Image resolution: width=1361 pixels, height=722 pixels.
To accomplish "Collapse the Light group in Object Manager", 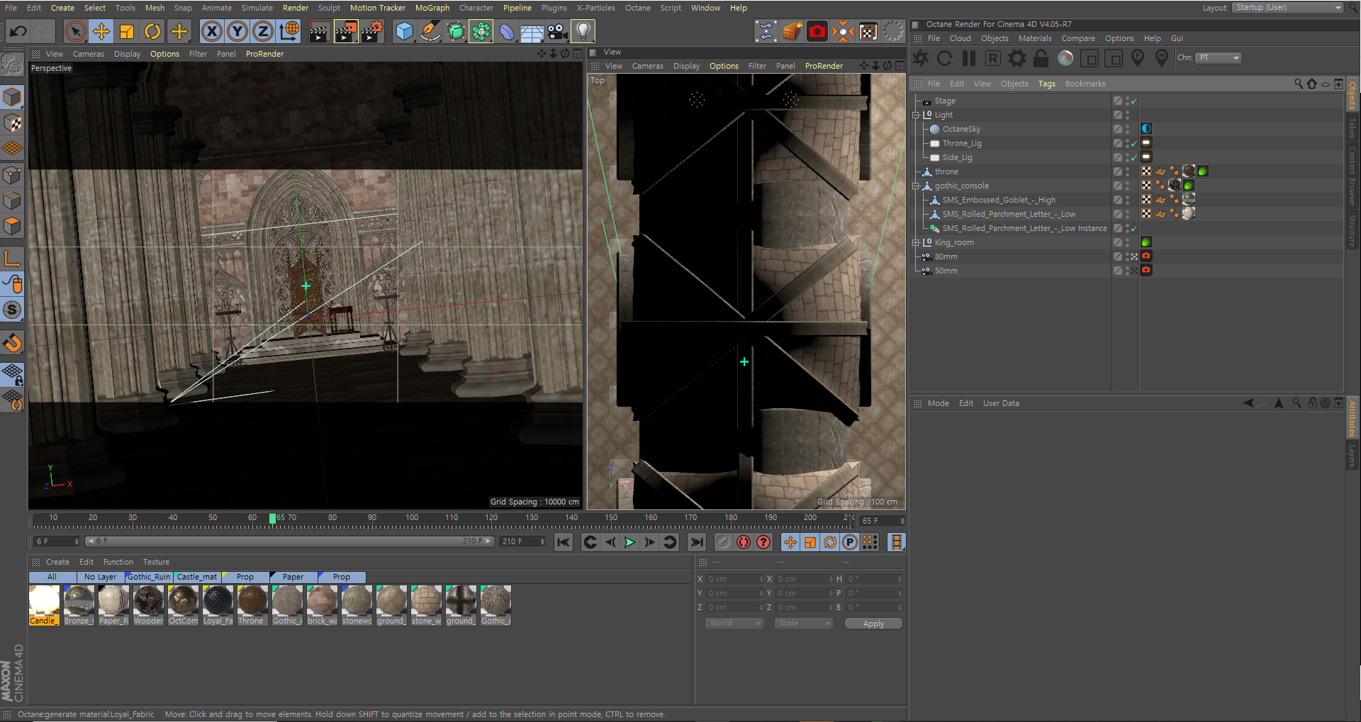I will [x=916, y=115].
